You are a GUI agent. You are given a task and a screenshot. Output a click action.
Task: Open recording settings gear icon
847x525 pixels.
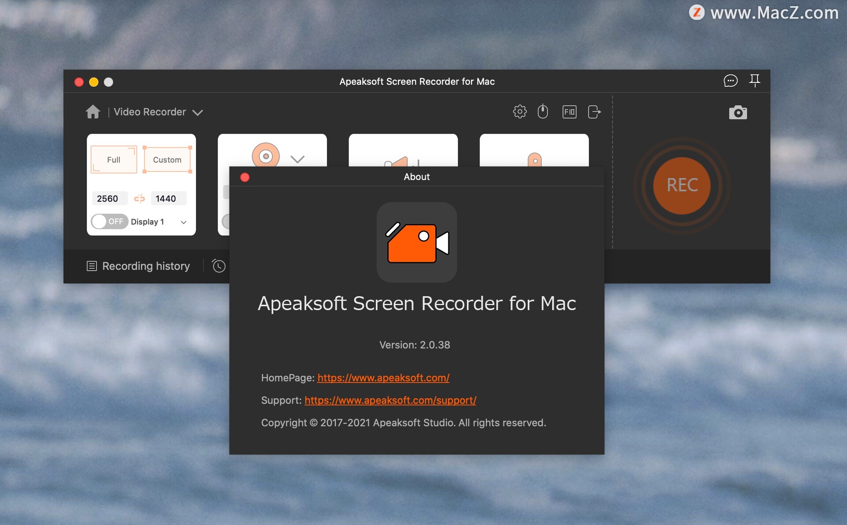(520, 112)
